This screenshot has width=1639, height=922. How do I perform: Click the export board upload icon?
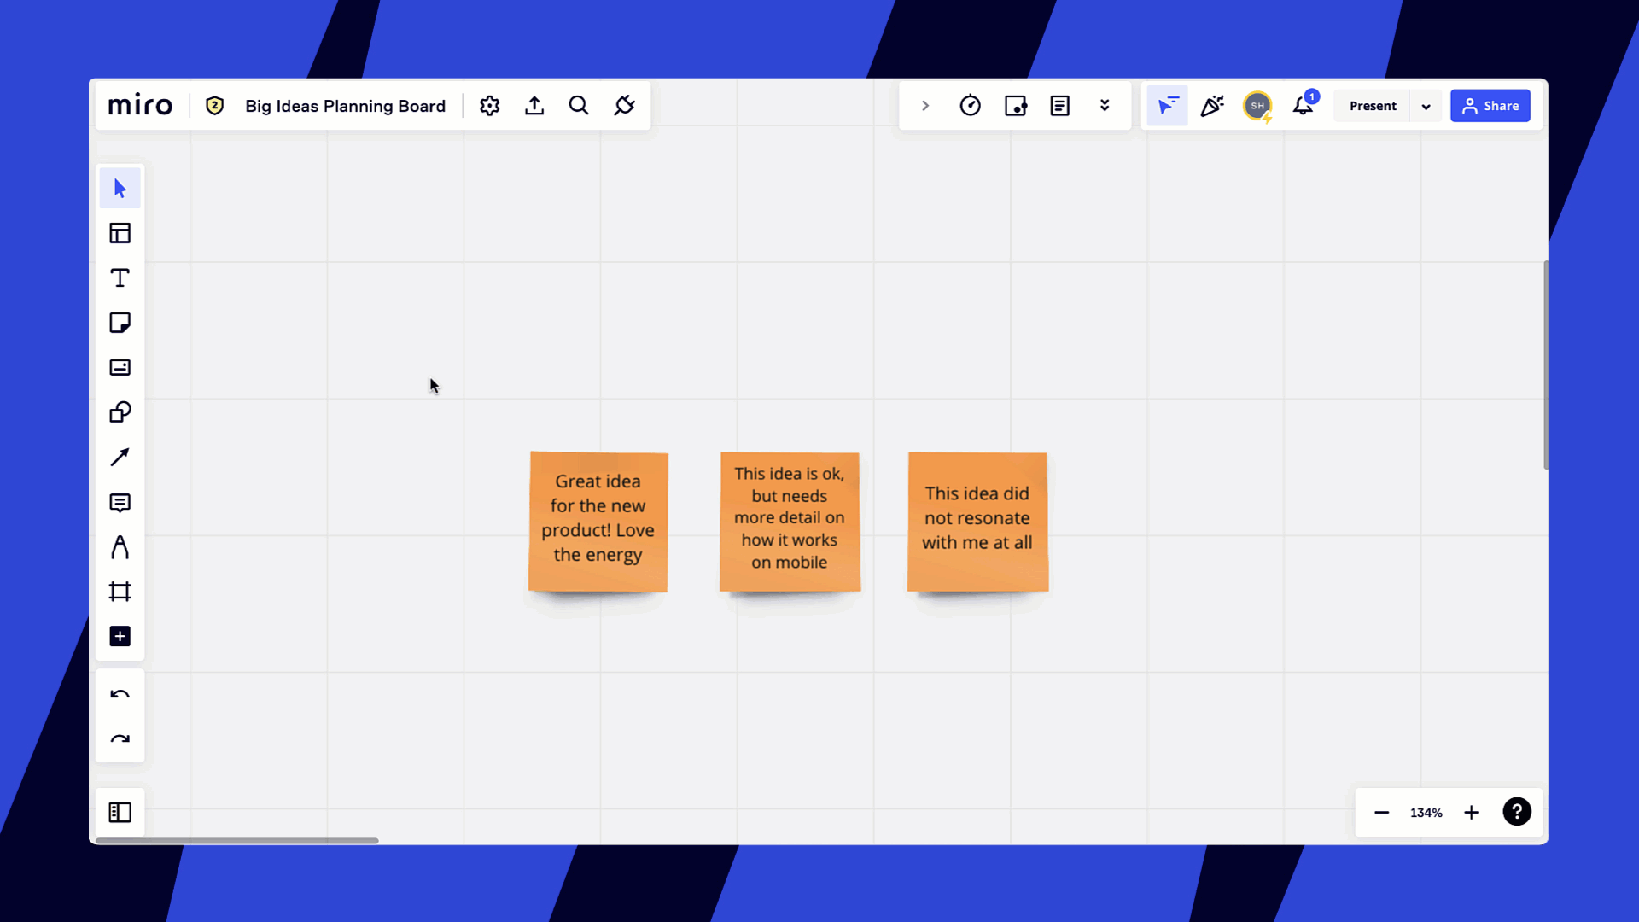tap(534, 106)
